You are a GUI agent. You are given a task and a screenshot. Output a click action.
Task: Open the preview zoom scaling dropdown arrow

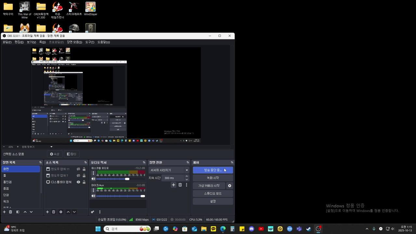pos(51,147)
